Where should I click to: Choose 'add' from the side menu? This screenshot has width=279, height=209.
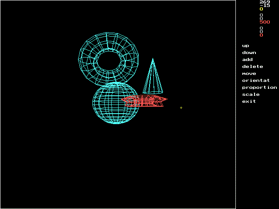click(x=247, y=60)
